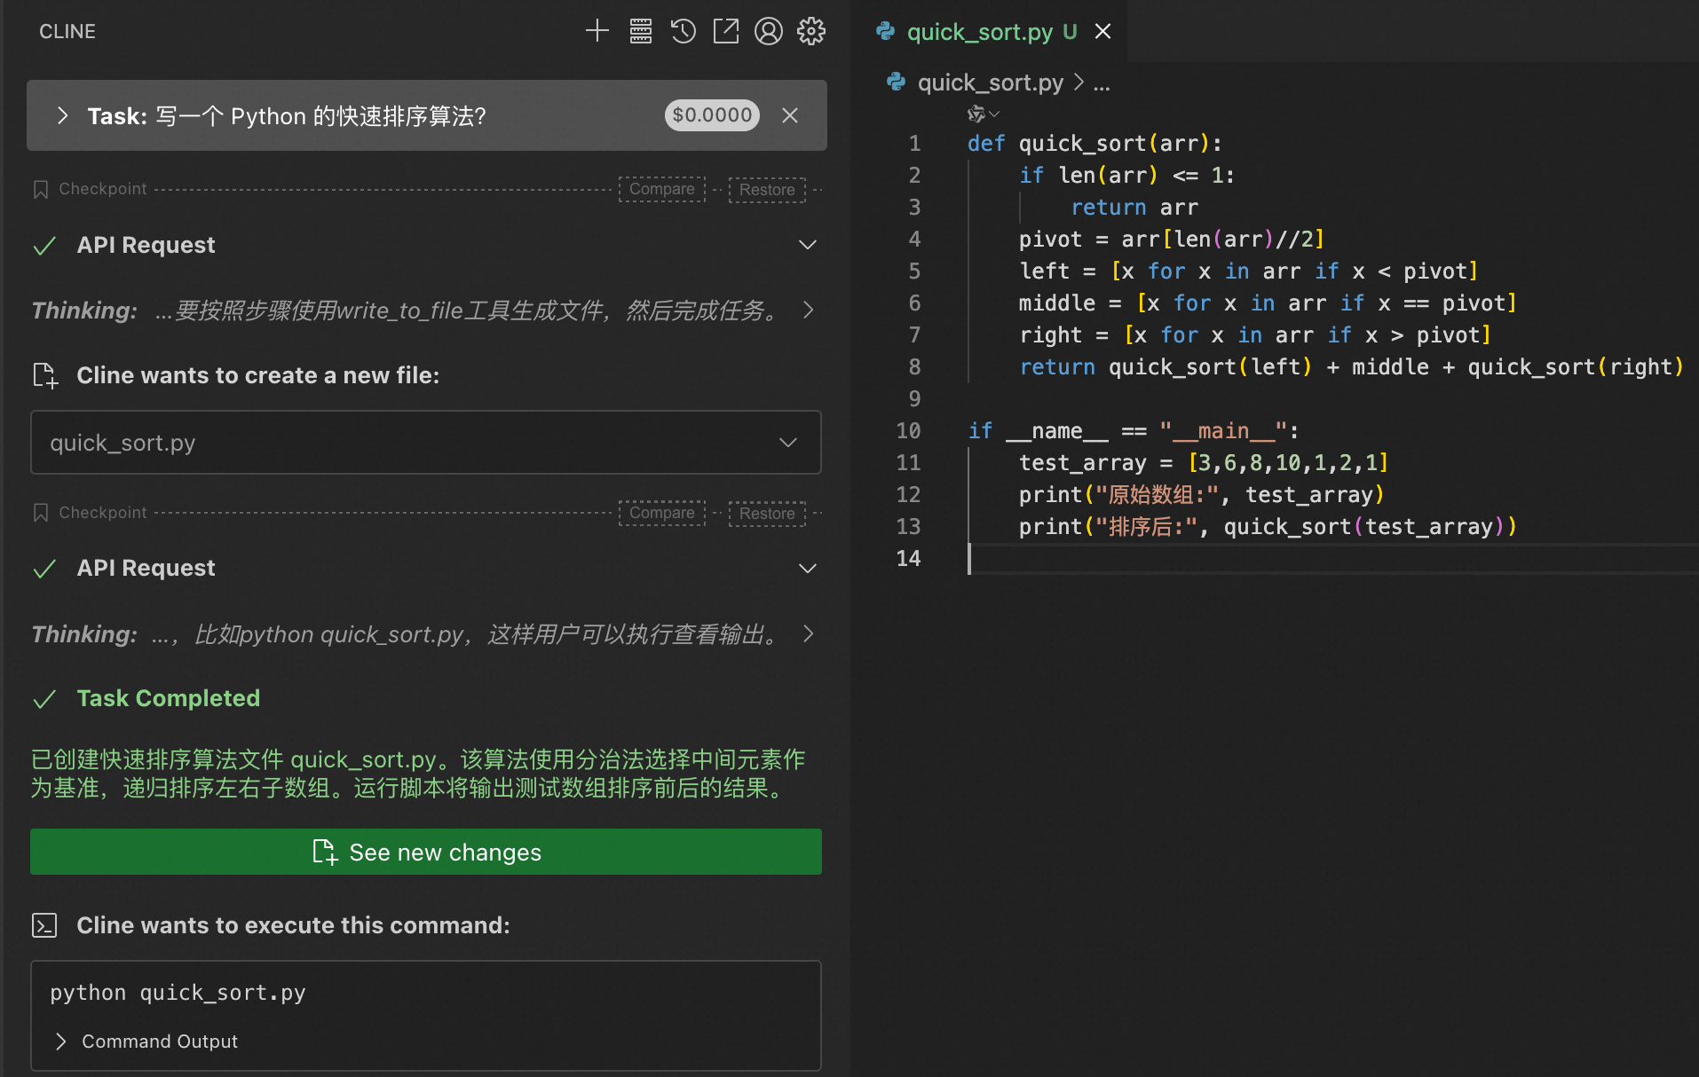Click the $0.0000 cost badge
The height and width of the screenshot is (1077, 1699).
pos(712,115)
